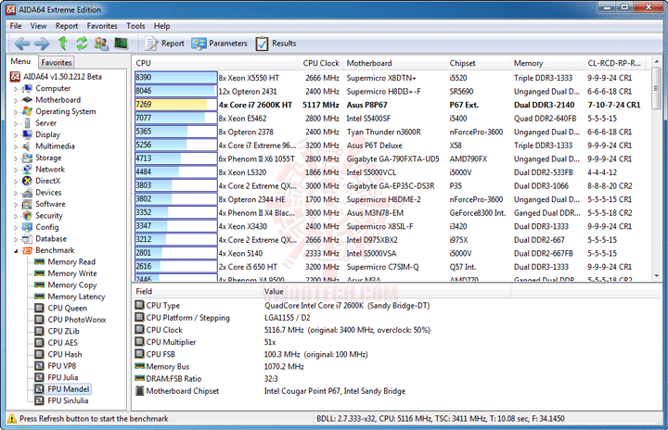This screenshot has height=430, width=668.
Task: Expand the Network tree node
Action: [x=16, y=170]
